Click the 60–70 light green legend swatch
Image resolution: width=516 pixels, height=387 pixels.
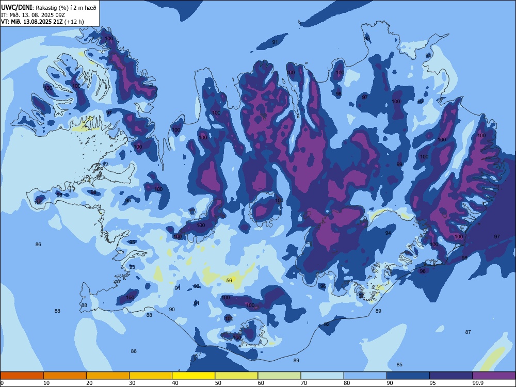tap(279, 376)
